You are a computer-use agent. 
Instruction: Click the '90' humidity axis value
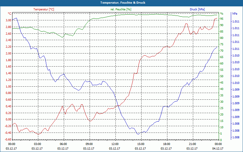(x=222, y=25)
